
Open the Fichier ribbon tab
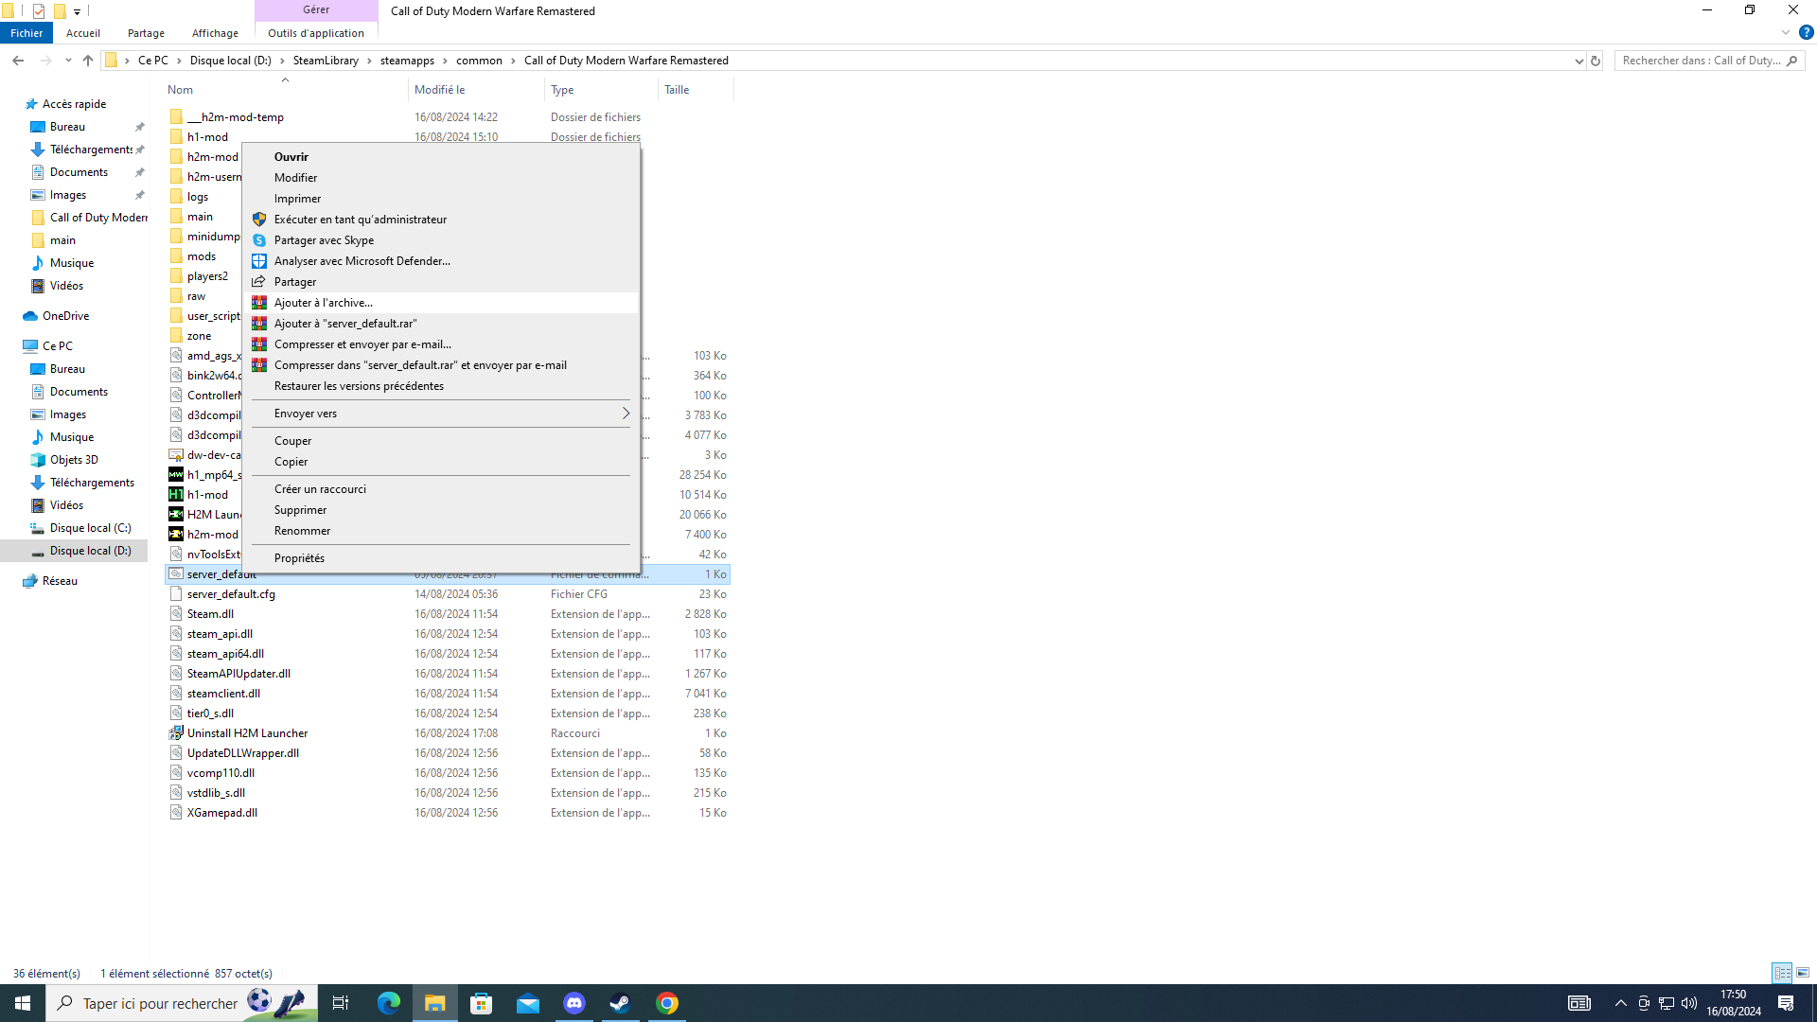(26, 33)
